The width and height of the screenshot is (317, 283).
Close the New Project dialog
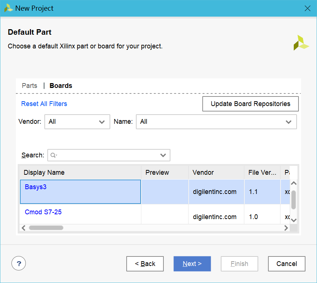tap(307, 8)
